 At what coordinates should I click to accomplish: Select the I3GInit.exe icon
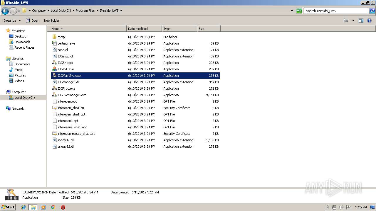(54, 69)
